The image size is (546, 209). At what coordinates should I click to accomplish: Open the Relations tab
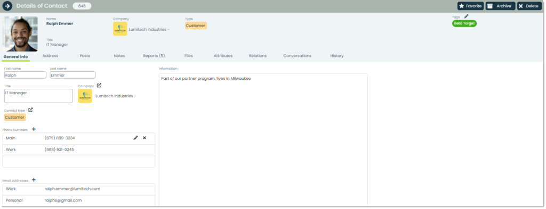258,55
